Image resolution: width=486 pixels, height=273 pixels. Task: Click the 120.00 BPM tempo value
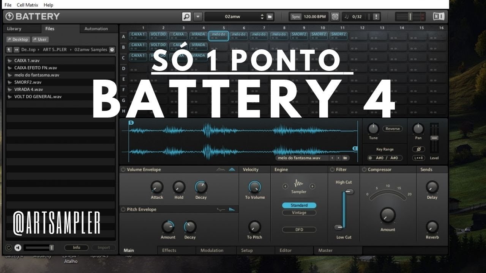click(x=315, y=17)
